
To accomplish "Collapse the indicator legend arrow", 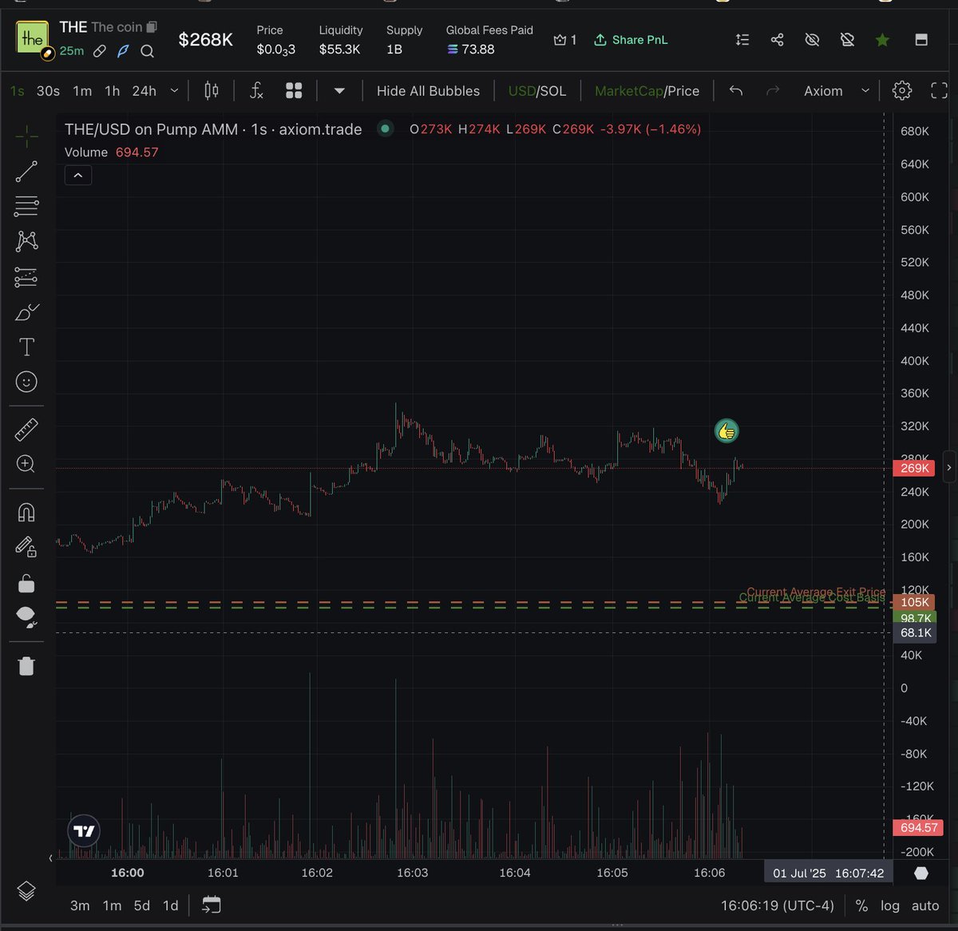I will 78,176.
